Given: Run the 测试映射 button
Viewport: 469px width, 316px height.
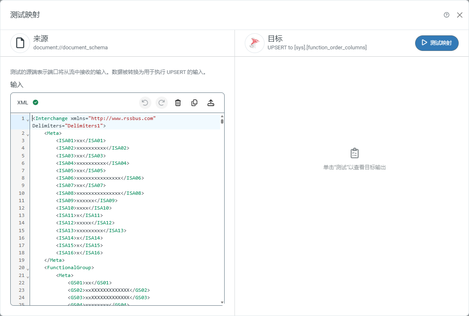Looking at the screenshot, I should coord(436,43).
